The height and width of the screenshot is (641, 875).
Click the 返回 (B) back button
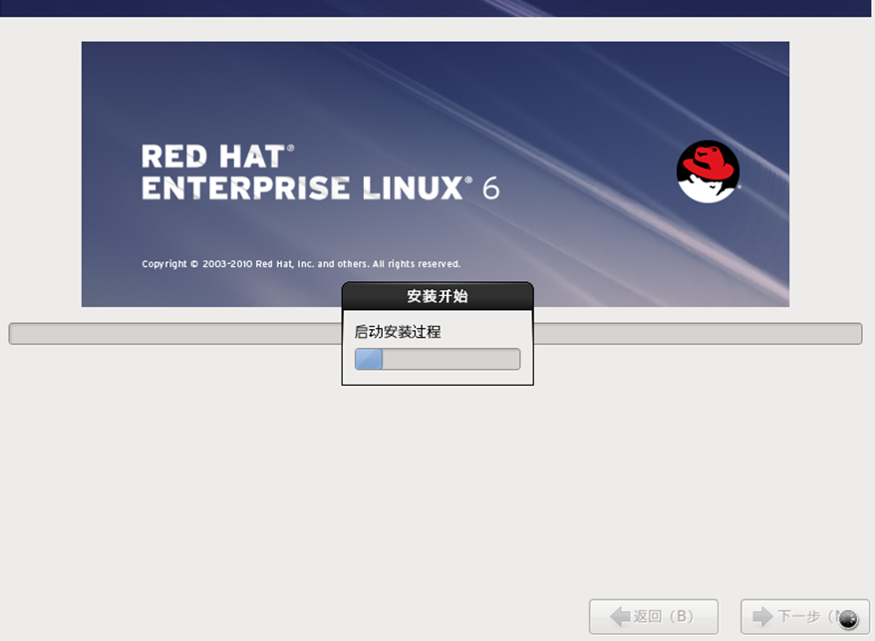[x=654, y=616]
